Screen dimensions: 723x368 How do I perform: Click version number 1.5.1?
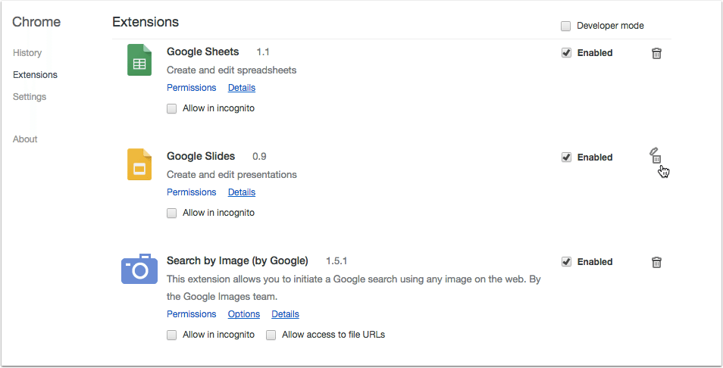336,260
